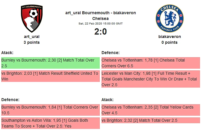
Task: Click the match title heading
Action: point(100,16)
